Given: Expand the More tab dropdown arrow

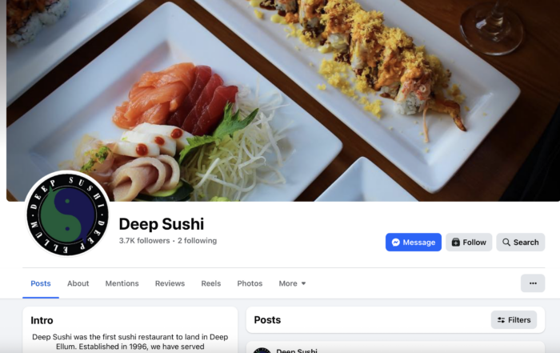Looking at the screenshot, I should point(303,283).
